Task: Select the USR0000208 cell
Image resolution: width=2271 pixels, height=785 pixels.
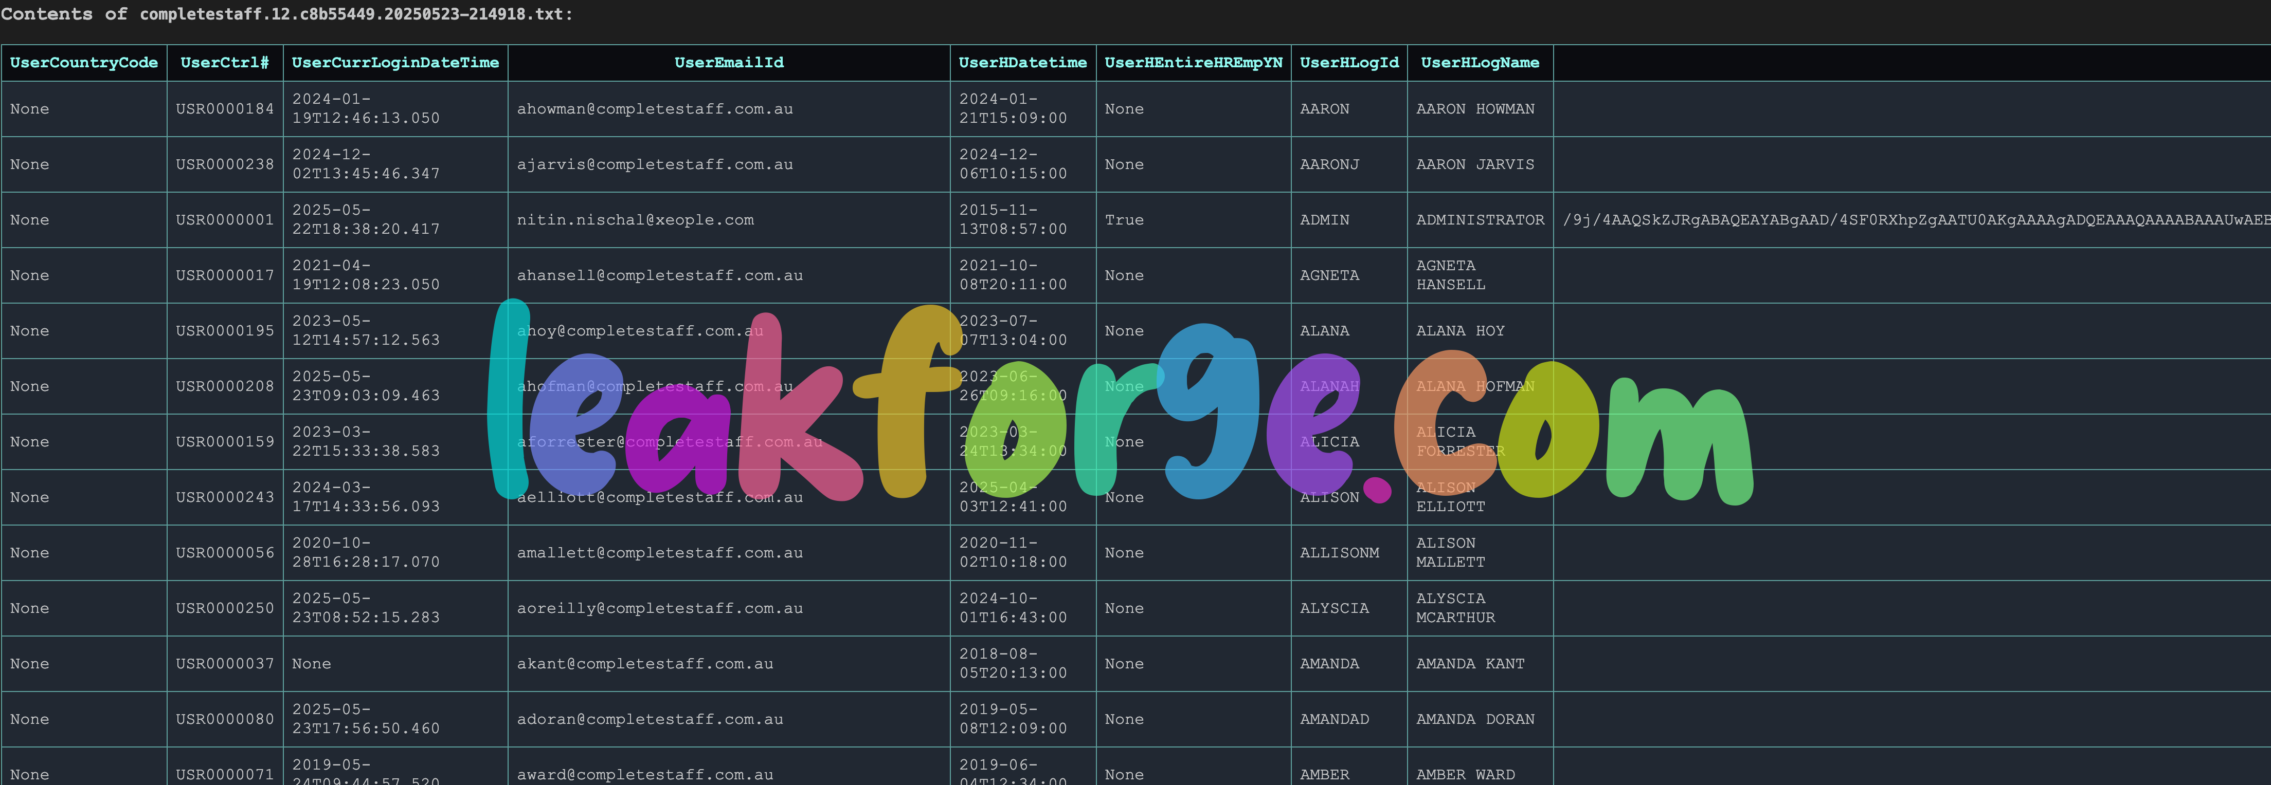Action: [x=225, y=387]
